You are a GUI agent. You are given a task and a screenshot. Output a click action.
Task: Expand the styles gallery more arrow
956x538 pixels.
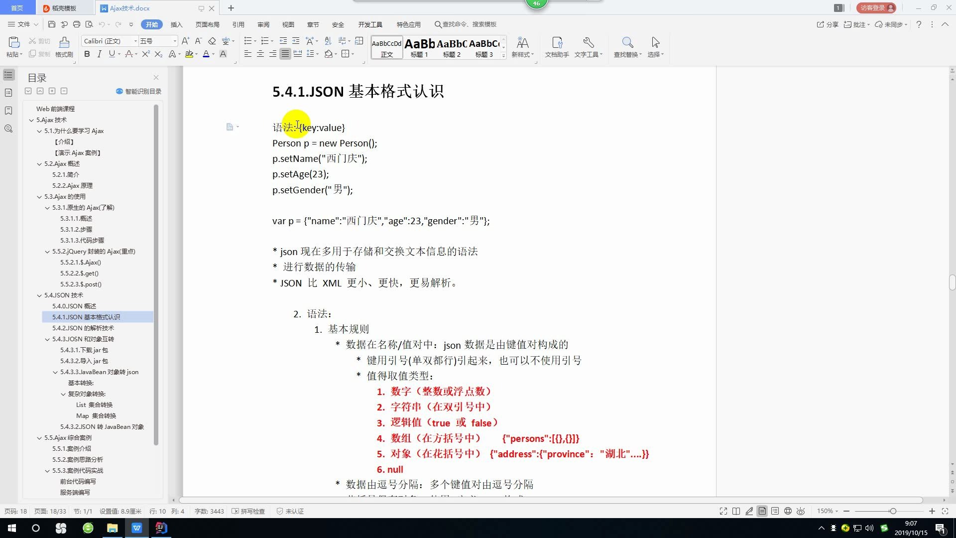[503, 55]
